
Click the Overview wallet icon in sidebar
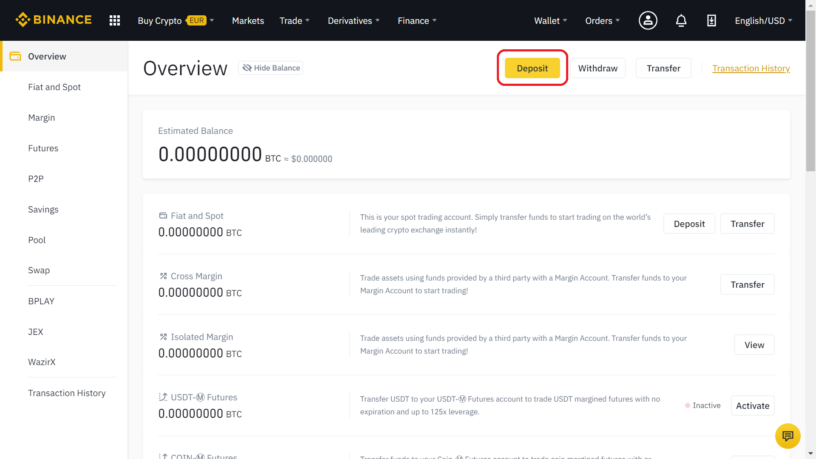tap(15, 56)
